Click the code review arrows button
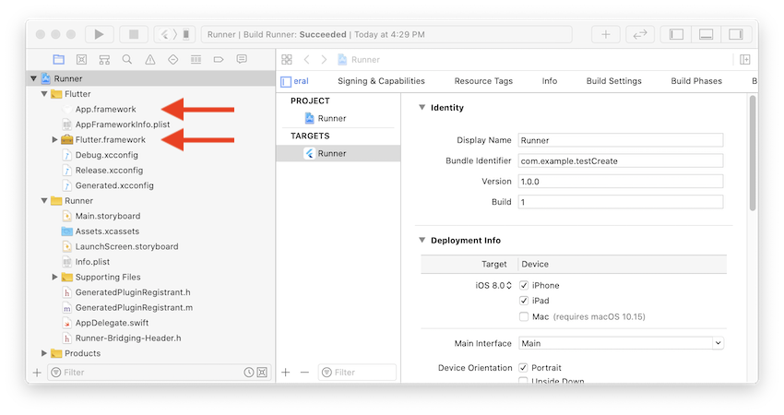Screen dimensions: 784x415 tap(640, 34)
